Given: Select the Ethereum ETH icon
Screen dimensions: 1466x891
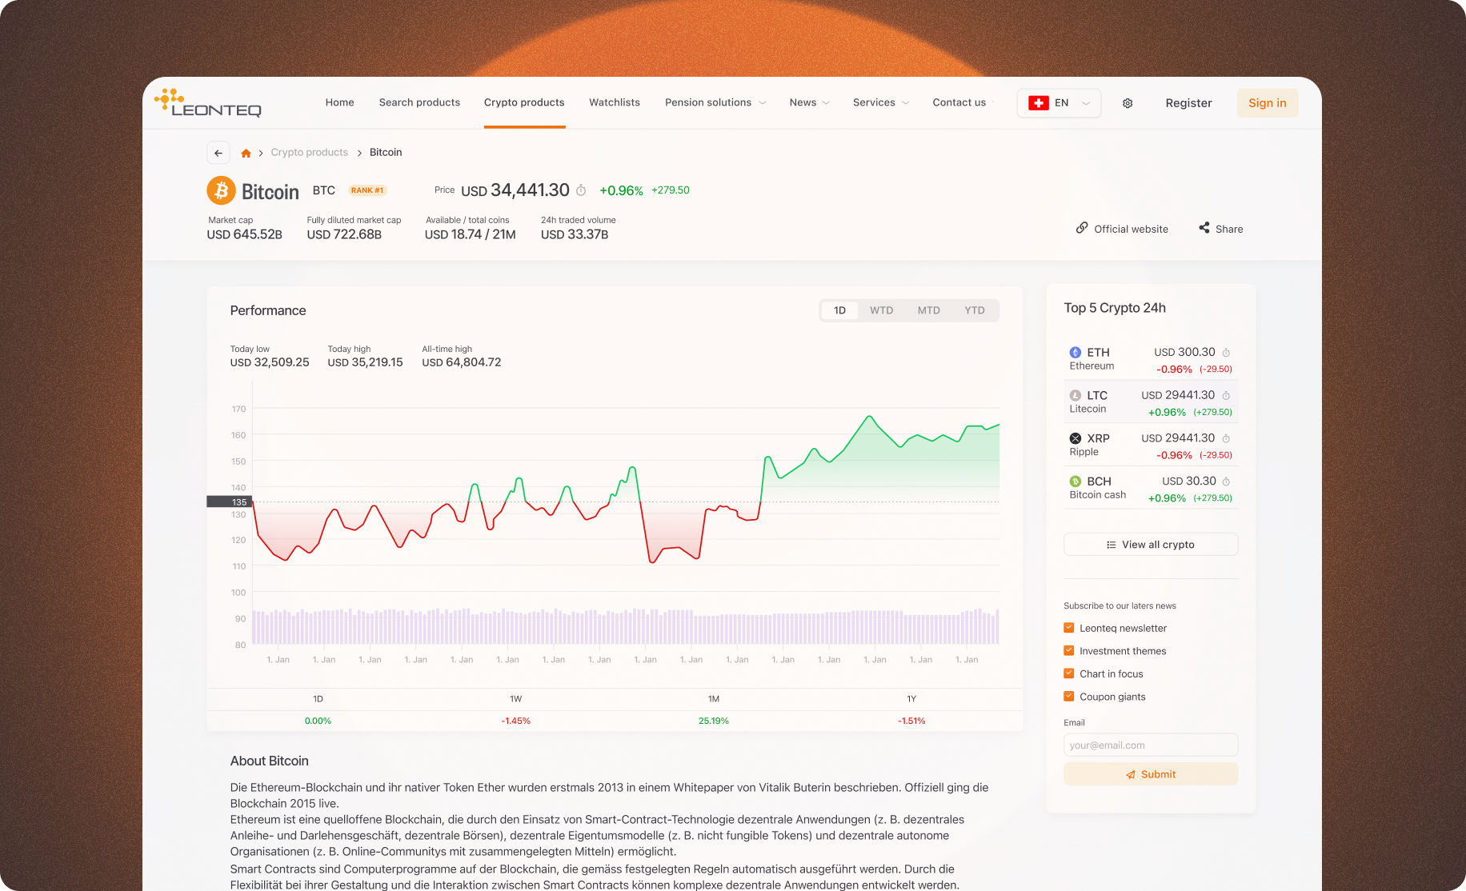Looking at the screenshot, I should point(1075,352).
